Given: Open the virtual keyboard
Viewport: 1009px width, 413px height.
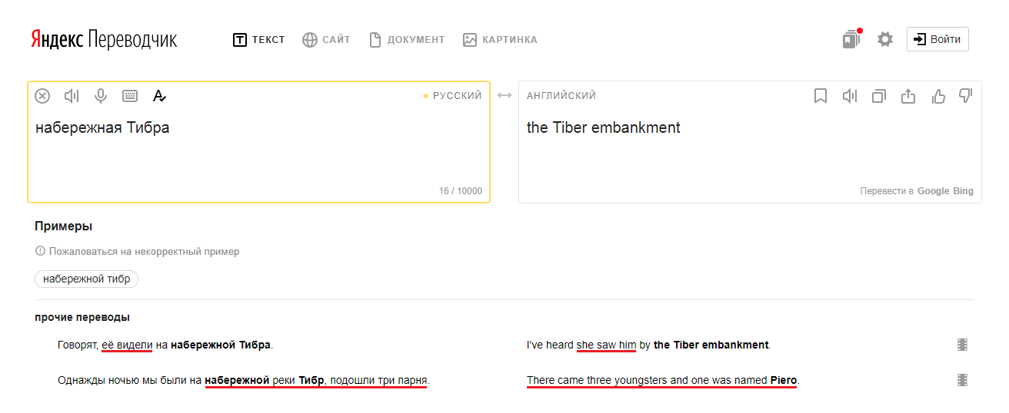Looking at the screenshot, I should (130, 96).
